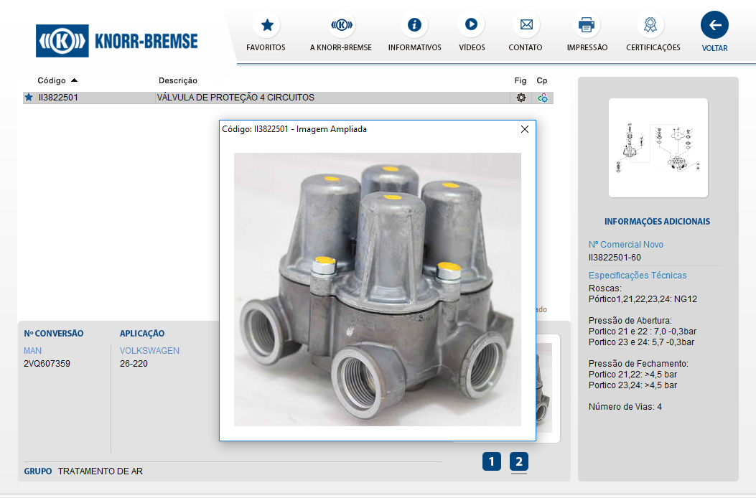Switch to image page 1
The height and width of the screenshot is (498, 756).
click(491, 461)
